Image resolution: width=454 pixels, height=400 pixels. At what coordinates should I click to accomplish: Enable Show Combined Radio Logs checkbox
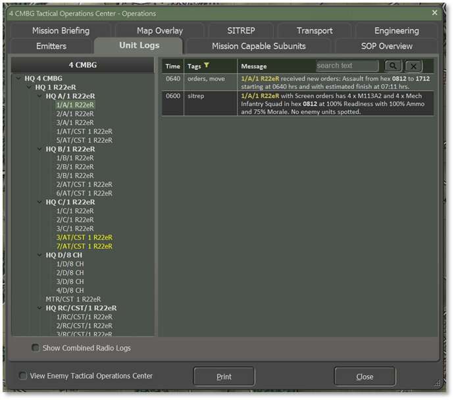point(36,347)
